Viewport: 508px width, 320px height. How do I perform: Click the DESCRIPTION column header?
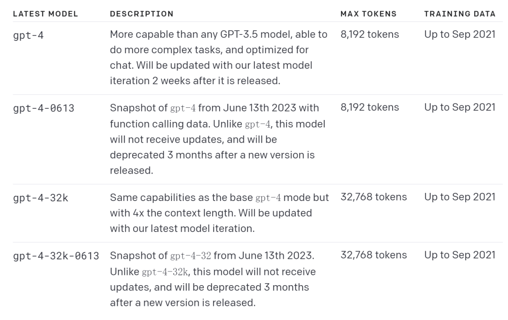click(142, 14)
